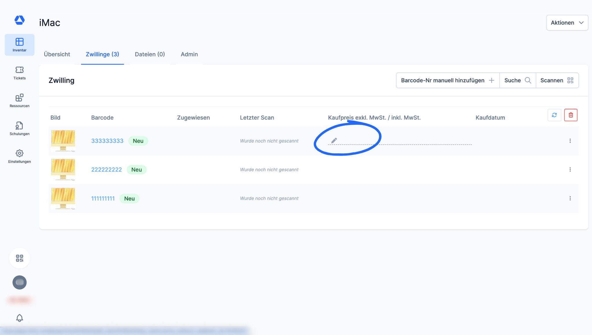
Task: Switch to the Dateien (0) tab
Action: tap(150, 54)
